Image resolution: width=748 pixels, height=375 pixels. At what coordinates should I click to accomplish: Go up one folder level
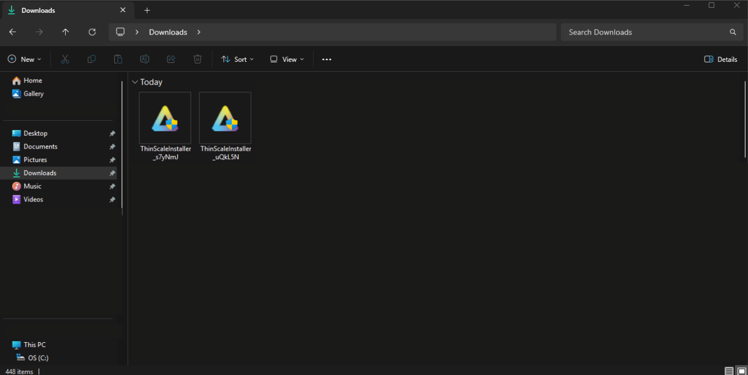(x=65, y=32)
